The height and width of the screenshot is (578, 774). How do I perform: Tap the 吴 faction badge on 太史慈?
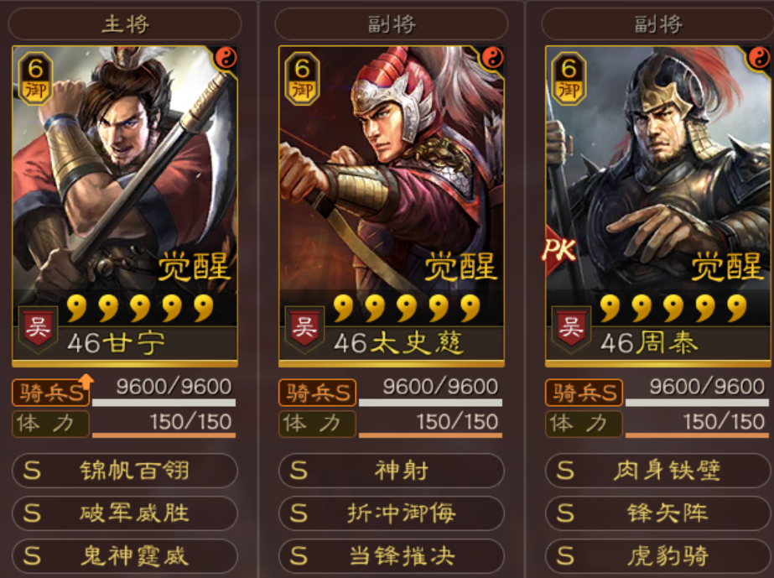pyautogui.click(x=304, y=329)
